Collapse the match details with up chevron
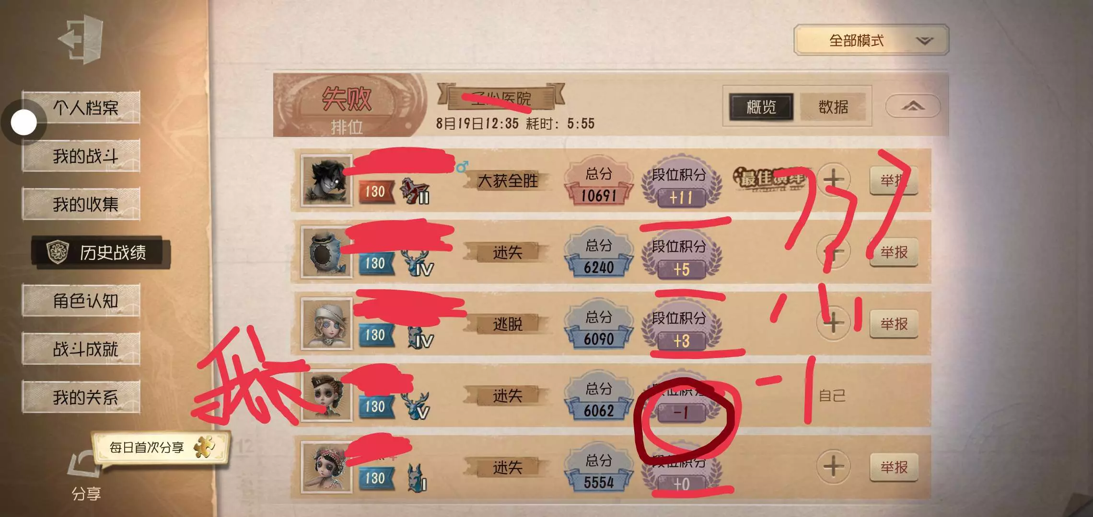The height and width of the screenshot is (517, 1093). click(x=913, y=106)
